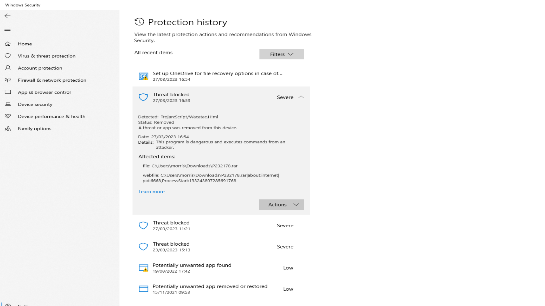
Task: Click the Account protection person icon
Action: 8,68
